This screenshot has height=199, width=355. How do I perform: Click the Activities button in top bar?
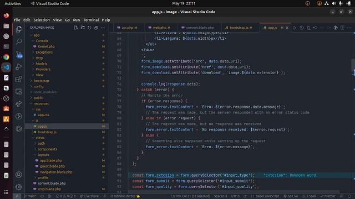pos(13,3)
